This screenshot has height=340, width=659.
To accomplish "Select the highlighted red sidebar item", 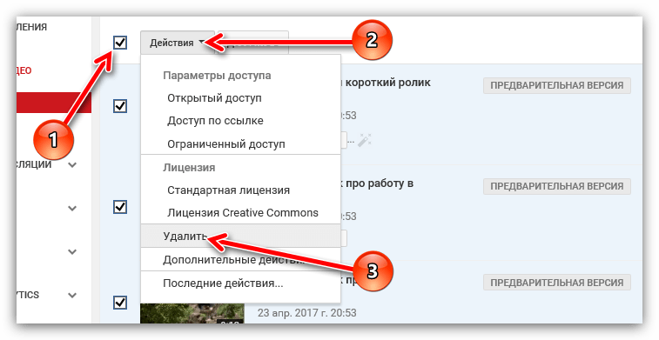I will pyautogui.click(x=54, y=103).
